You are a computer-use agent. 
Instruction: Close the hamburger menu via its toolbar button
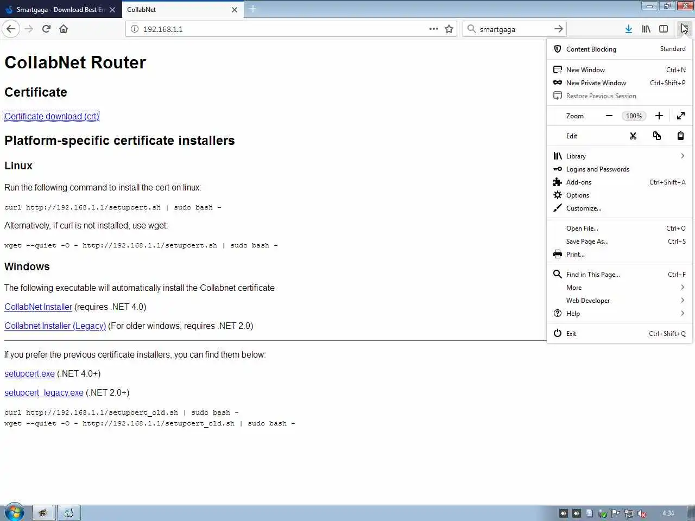point(685,29)
